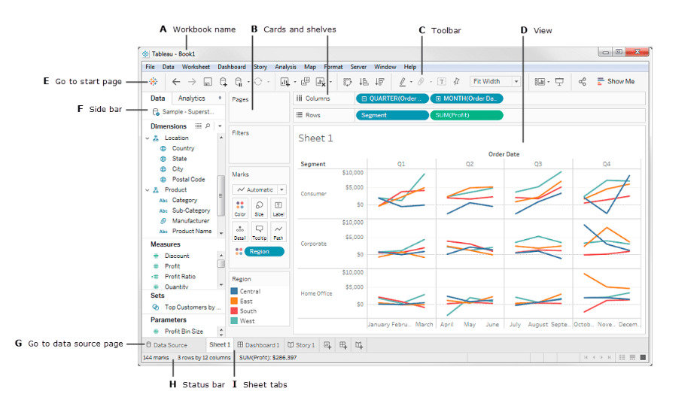700x394 pixels.
Task: Collapse the Product hierarchy
Action: [x=148, y=190]
